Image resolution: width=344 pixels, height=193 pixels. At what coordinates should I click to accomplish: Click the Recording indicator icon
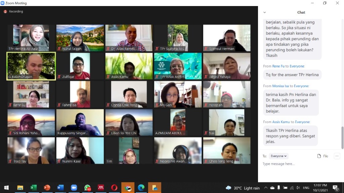[x=5, y=11]
